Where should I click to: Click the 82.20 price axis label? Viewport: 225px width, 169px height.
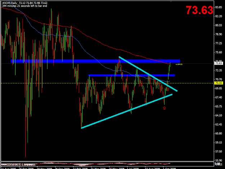[219, 16]
